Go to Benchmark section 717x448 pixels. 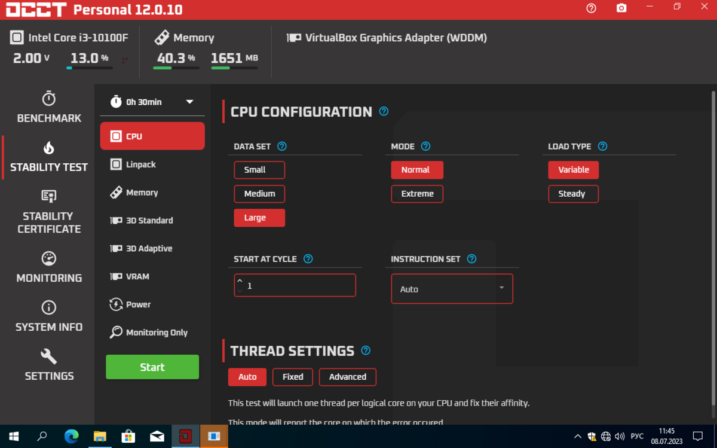(49, 108)
